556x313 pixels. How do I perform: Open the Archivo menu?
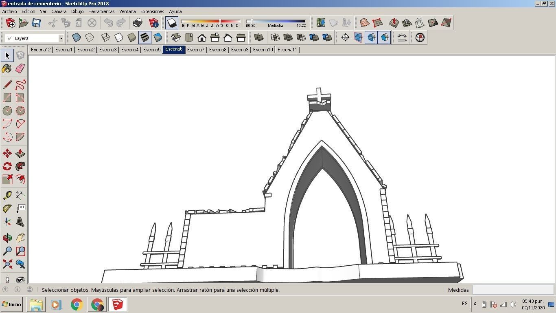[10, 11]
